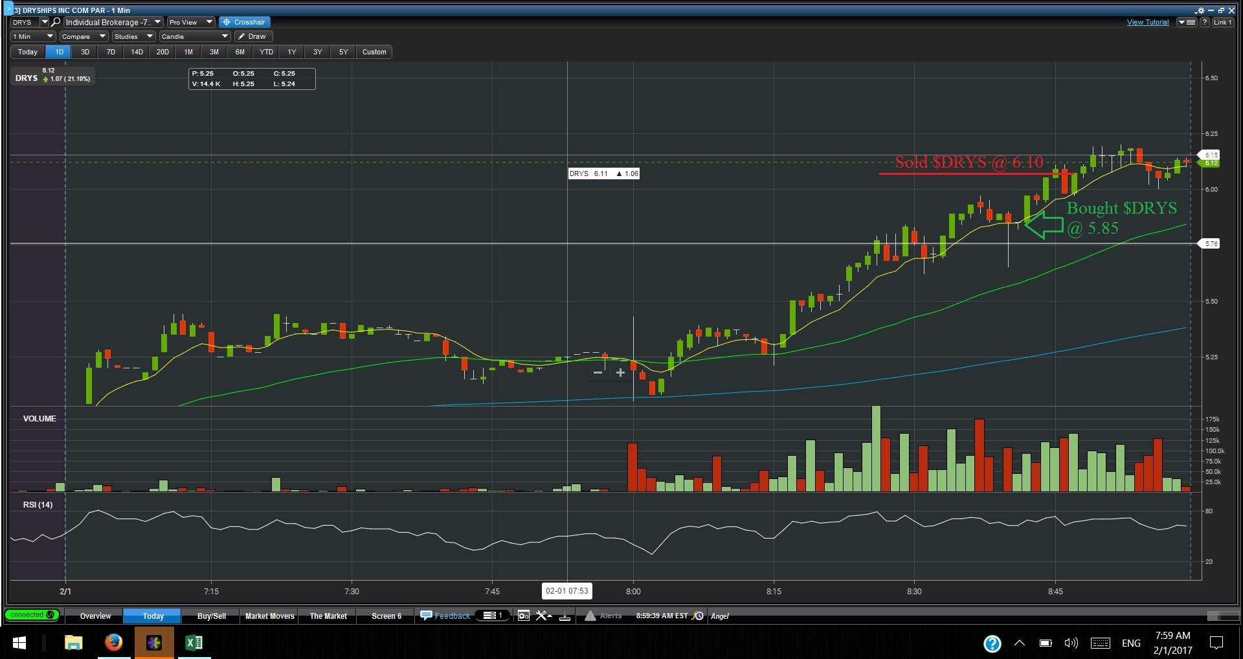Expand the Individual Brokerage account dropdown
1243x659 pixels.
pos(113,22)
